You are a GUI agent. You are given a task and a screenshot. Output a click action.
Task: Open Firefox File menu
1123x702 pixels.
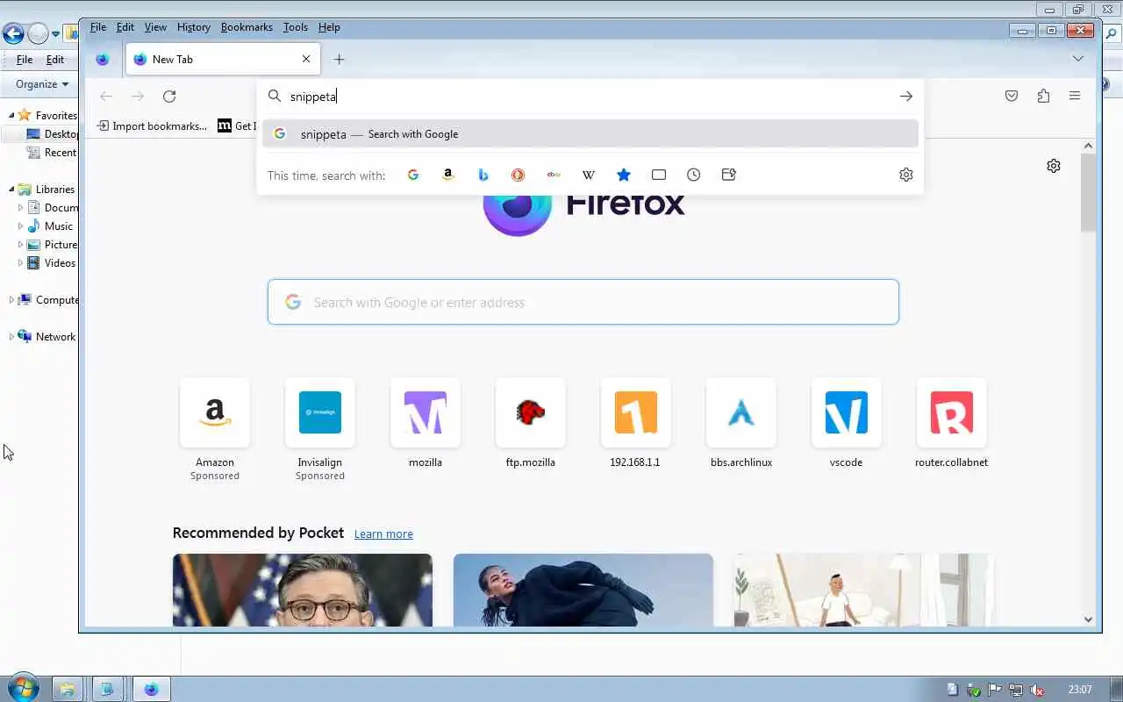98,27
